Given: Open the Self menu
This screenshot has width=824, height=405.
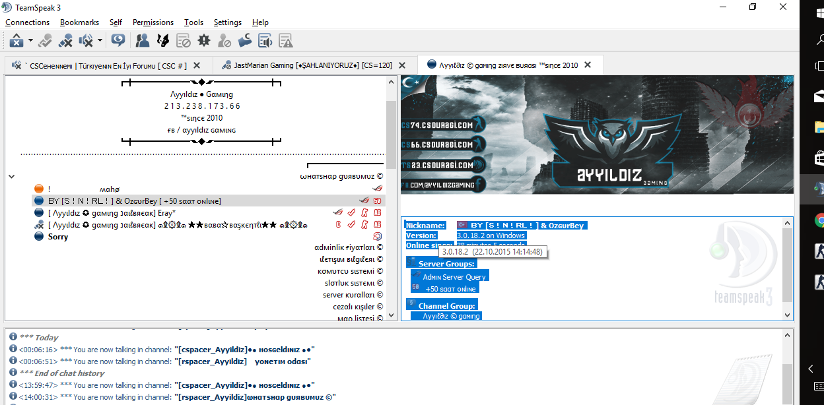Looking at the screenshot, I should 116,22.
